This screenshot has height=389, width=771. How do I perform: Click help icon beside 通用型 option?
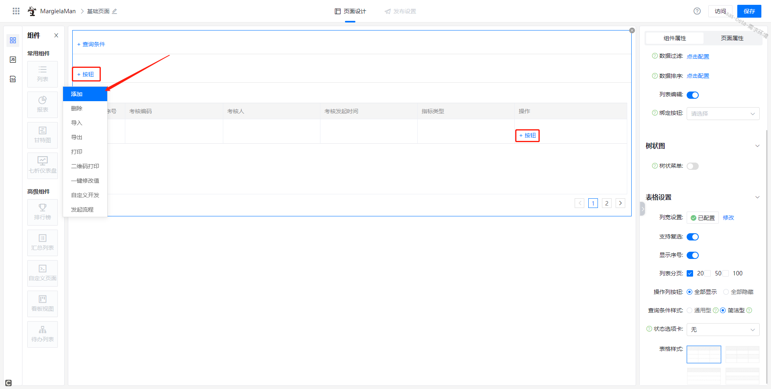[716, 310]
